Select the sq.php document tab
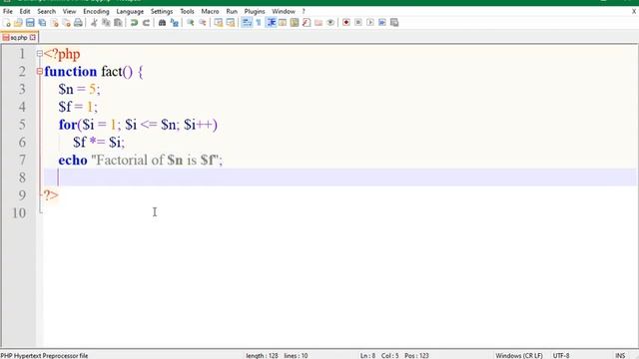The image size is (639, 359). 19,38
